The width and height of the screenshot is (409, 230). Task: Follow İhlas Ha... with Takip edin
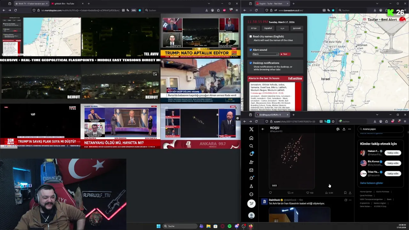coord(393,173)
